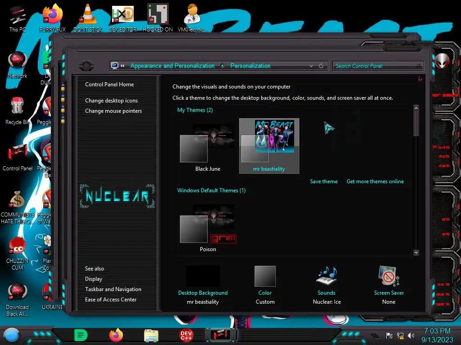This screenshot has height=345, width=461.
Task: Expand the address bar history dropdown arrow
Action: [312, 66]
